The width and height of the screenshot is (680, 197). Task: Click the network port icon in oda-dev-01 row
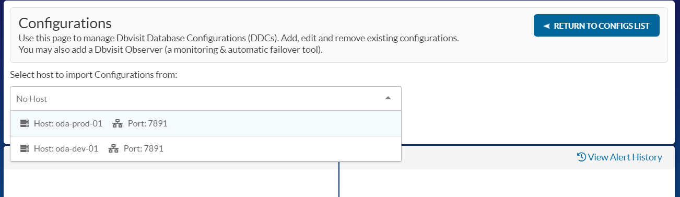113,148
